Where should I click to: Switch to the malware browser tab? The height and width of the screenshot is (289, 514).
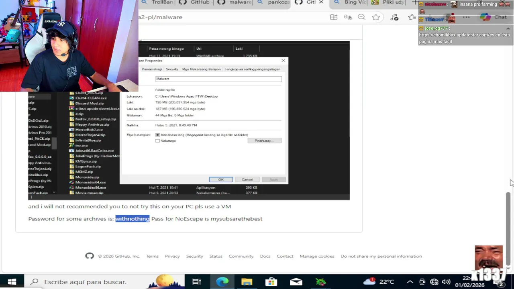[x=235, y=2]
